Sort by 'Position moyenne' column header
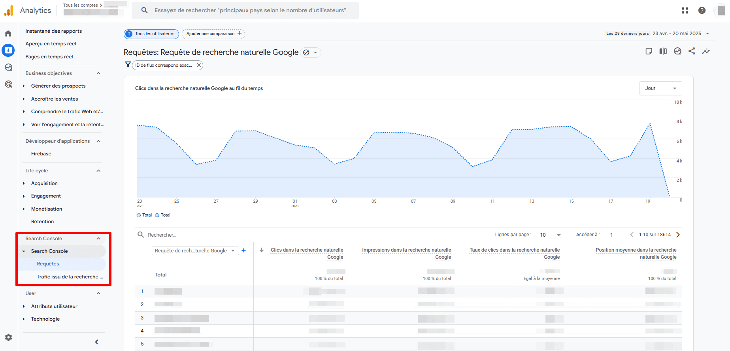This screenshot has width=730, height=351. (636, 254)
